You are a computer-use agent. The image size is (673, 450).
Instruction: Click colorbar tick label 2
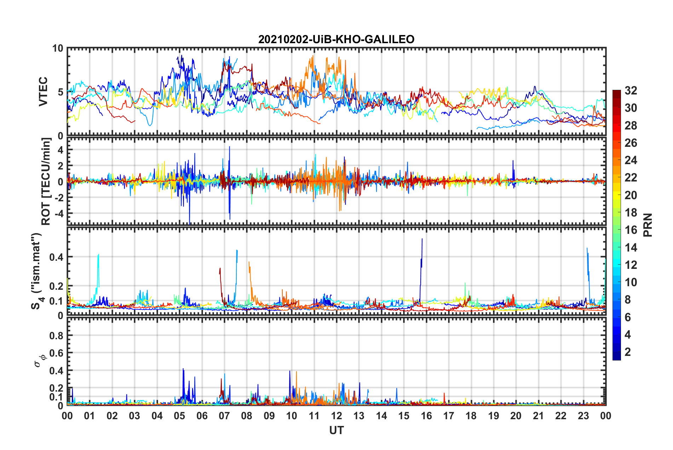(628, 352)
